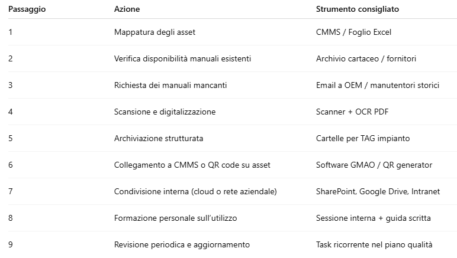Click the 'Passaggio' column header
The height and width of the screenshot is (258, 457).
click(x=27, y=9)
